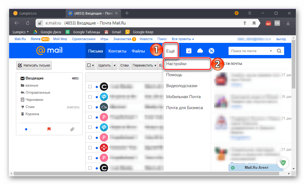Screen dimensions: 305x185
Task: Tick the checkbox of the first email
Action: pyautogui.click(x=90, y=87)
